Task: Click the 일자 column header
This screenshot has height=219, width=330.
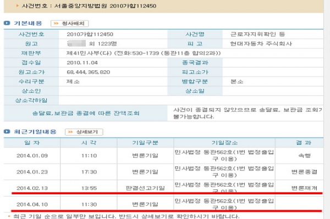Action: pos(32,143)
